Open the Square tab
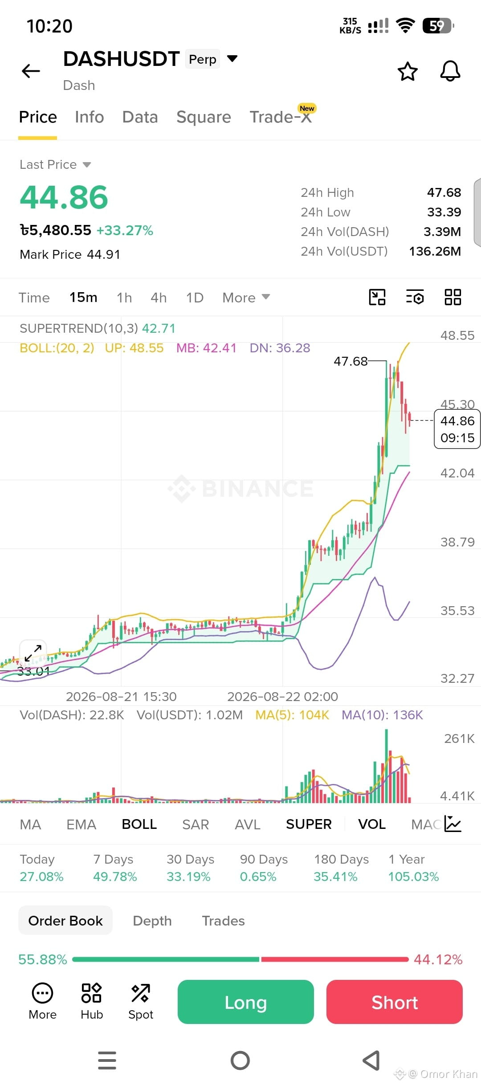This screenshot has width=481, height=1085. (x=204, y=117)
